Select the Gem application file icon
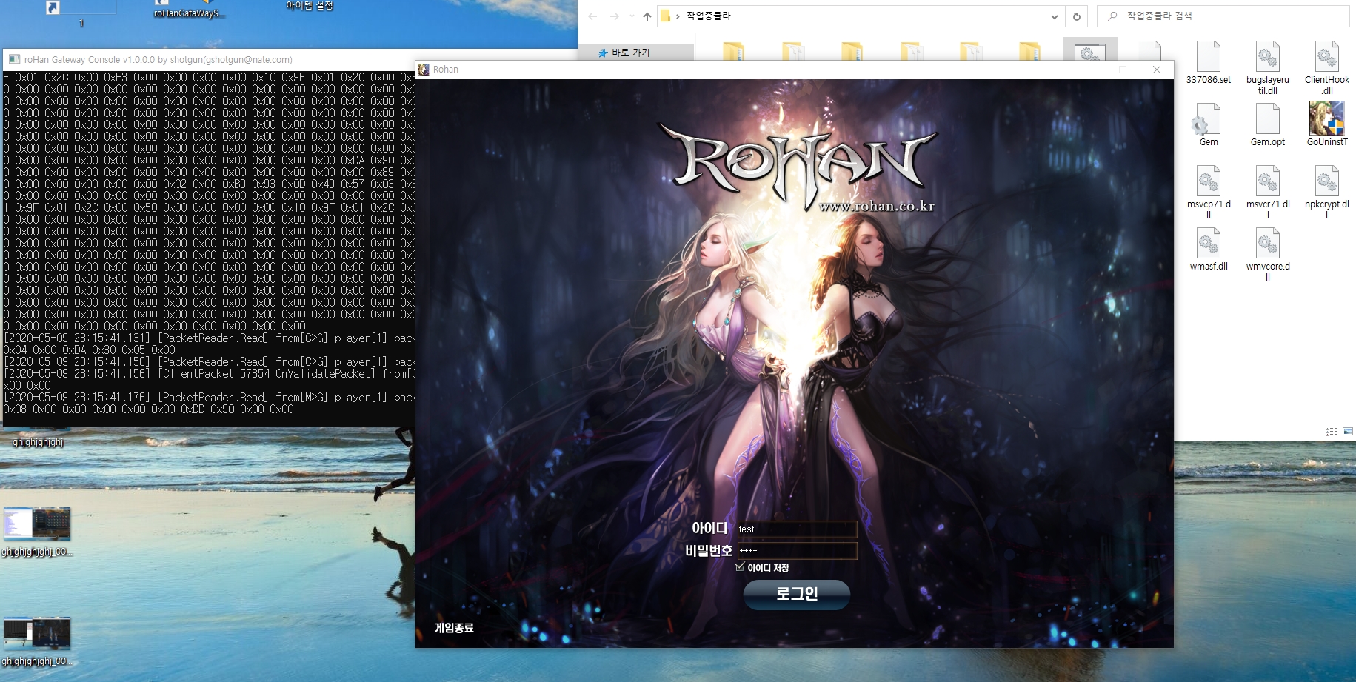This screenshot has height=682, width=1356. pyautogui.click(x=1208, y=125)
